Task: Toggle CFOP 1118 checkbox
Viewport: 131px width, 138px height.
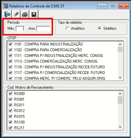Action: coord(10,78)
